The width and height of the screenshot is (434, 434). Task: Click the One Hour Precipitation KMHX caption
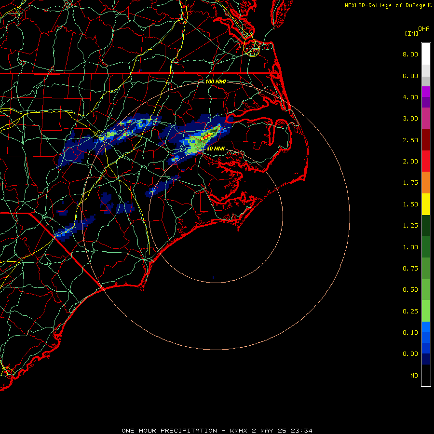(217, 431)
